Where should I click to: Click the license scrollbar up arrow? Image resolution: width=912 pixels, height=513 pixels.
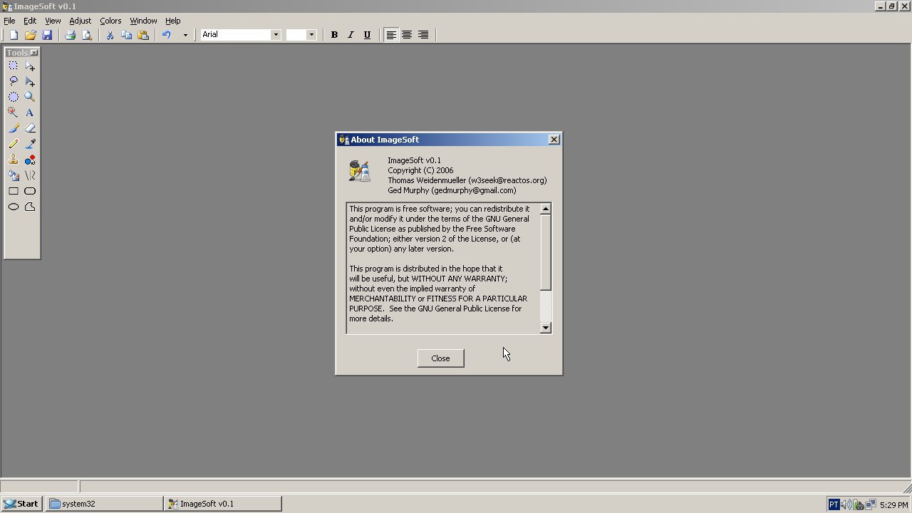pyautogui.click(x=546, y=209)
